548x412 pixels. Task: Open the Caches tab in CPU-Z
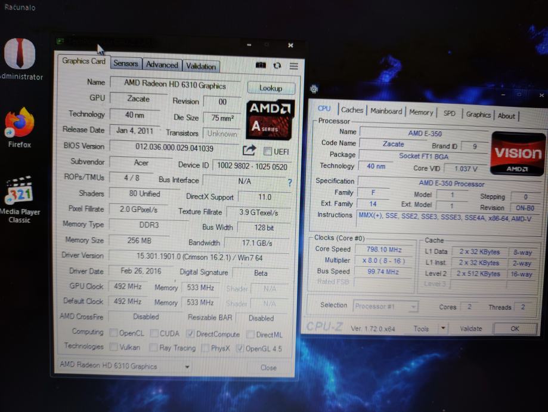pyautogui.click(x=352, y=110)
